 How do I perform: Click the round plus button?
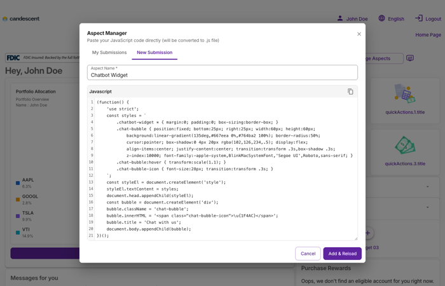click(x=368, y=233)
